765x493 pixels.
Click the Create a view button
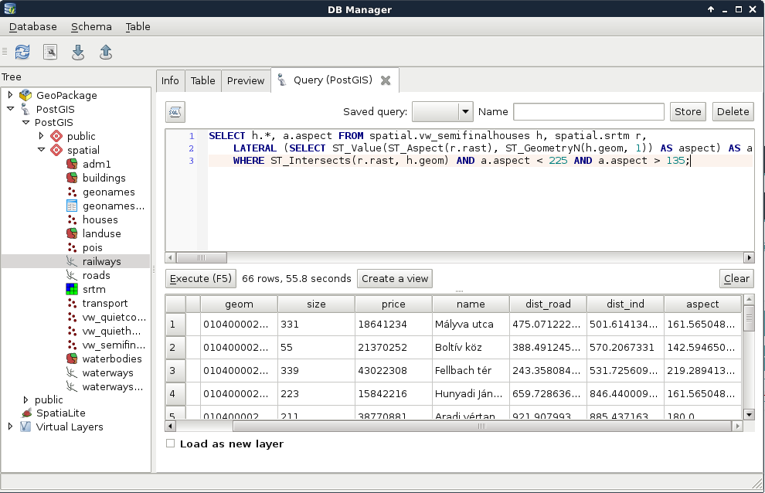point(395,279)
